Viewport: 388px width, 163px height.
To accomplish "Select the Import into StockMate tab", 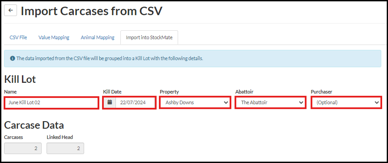I will 149,38.
